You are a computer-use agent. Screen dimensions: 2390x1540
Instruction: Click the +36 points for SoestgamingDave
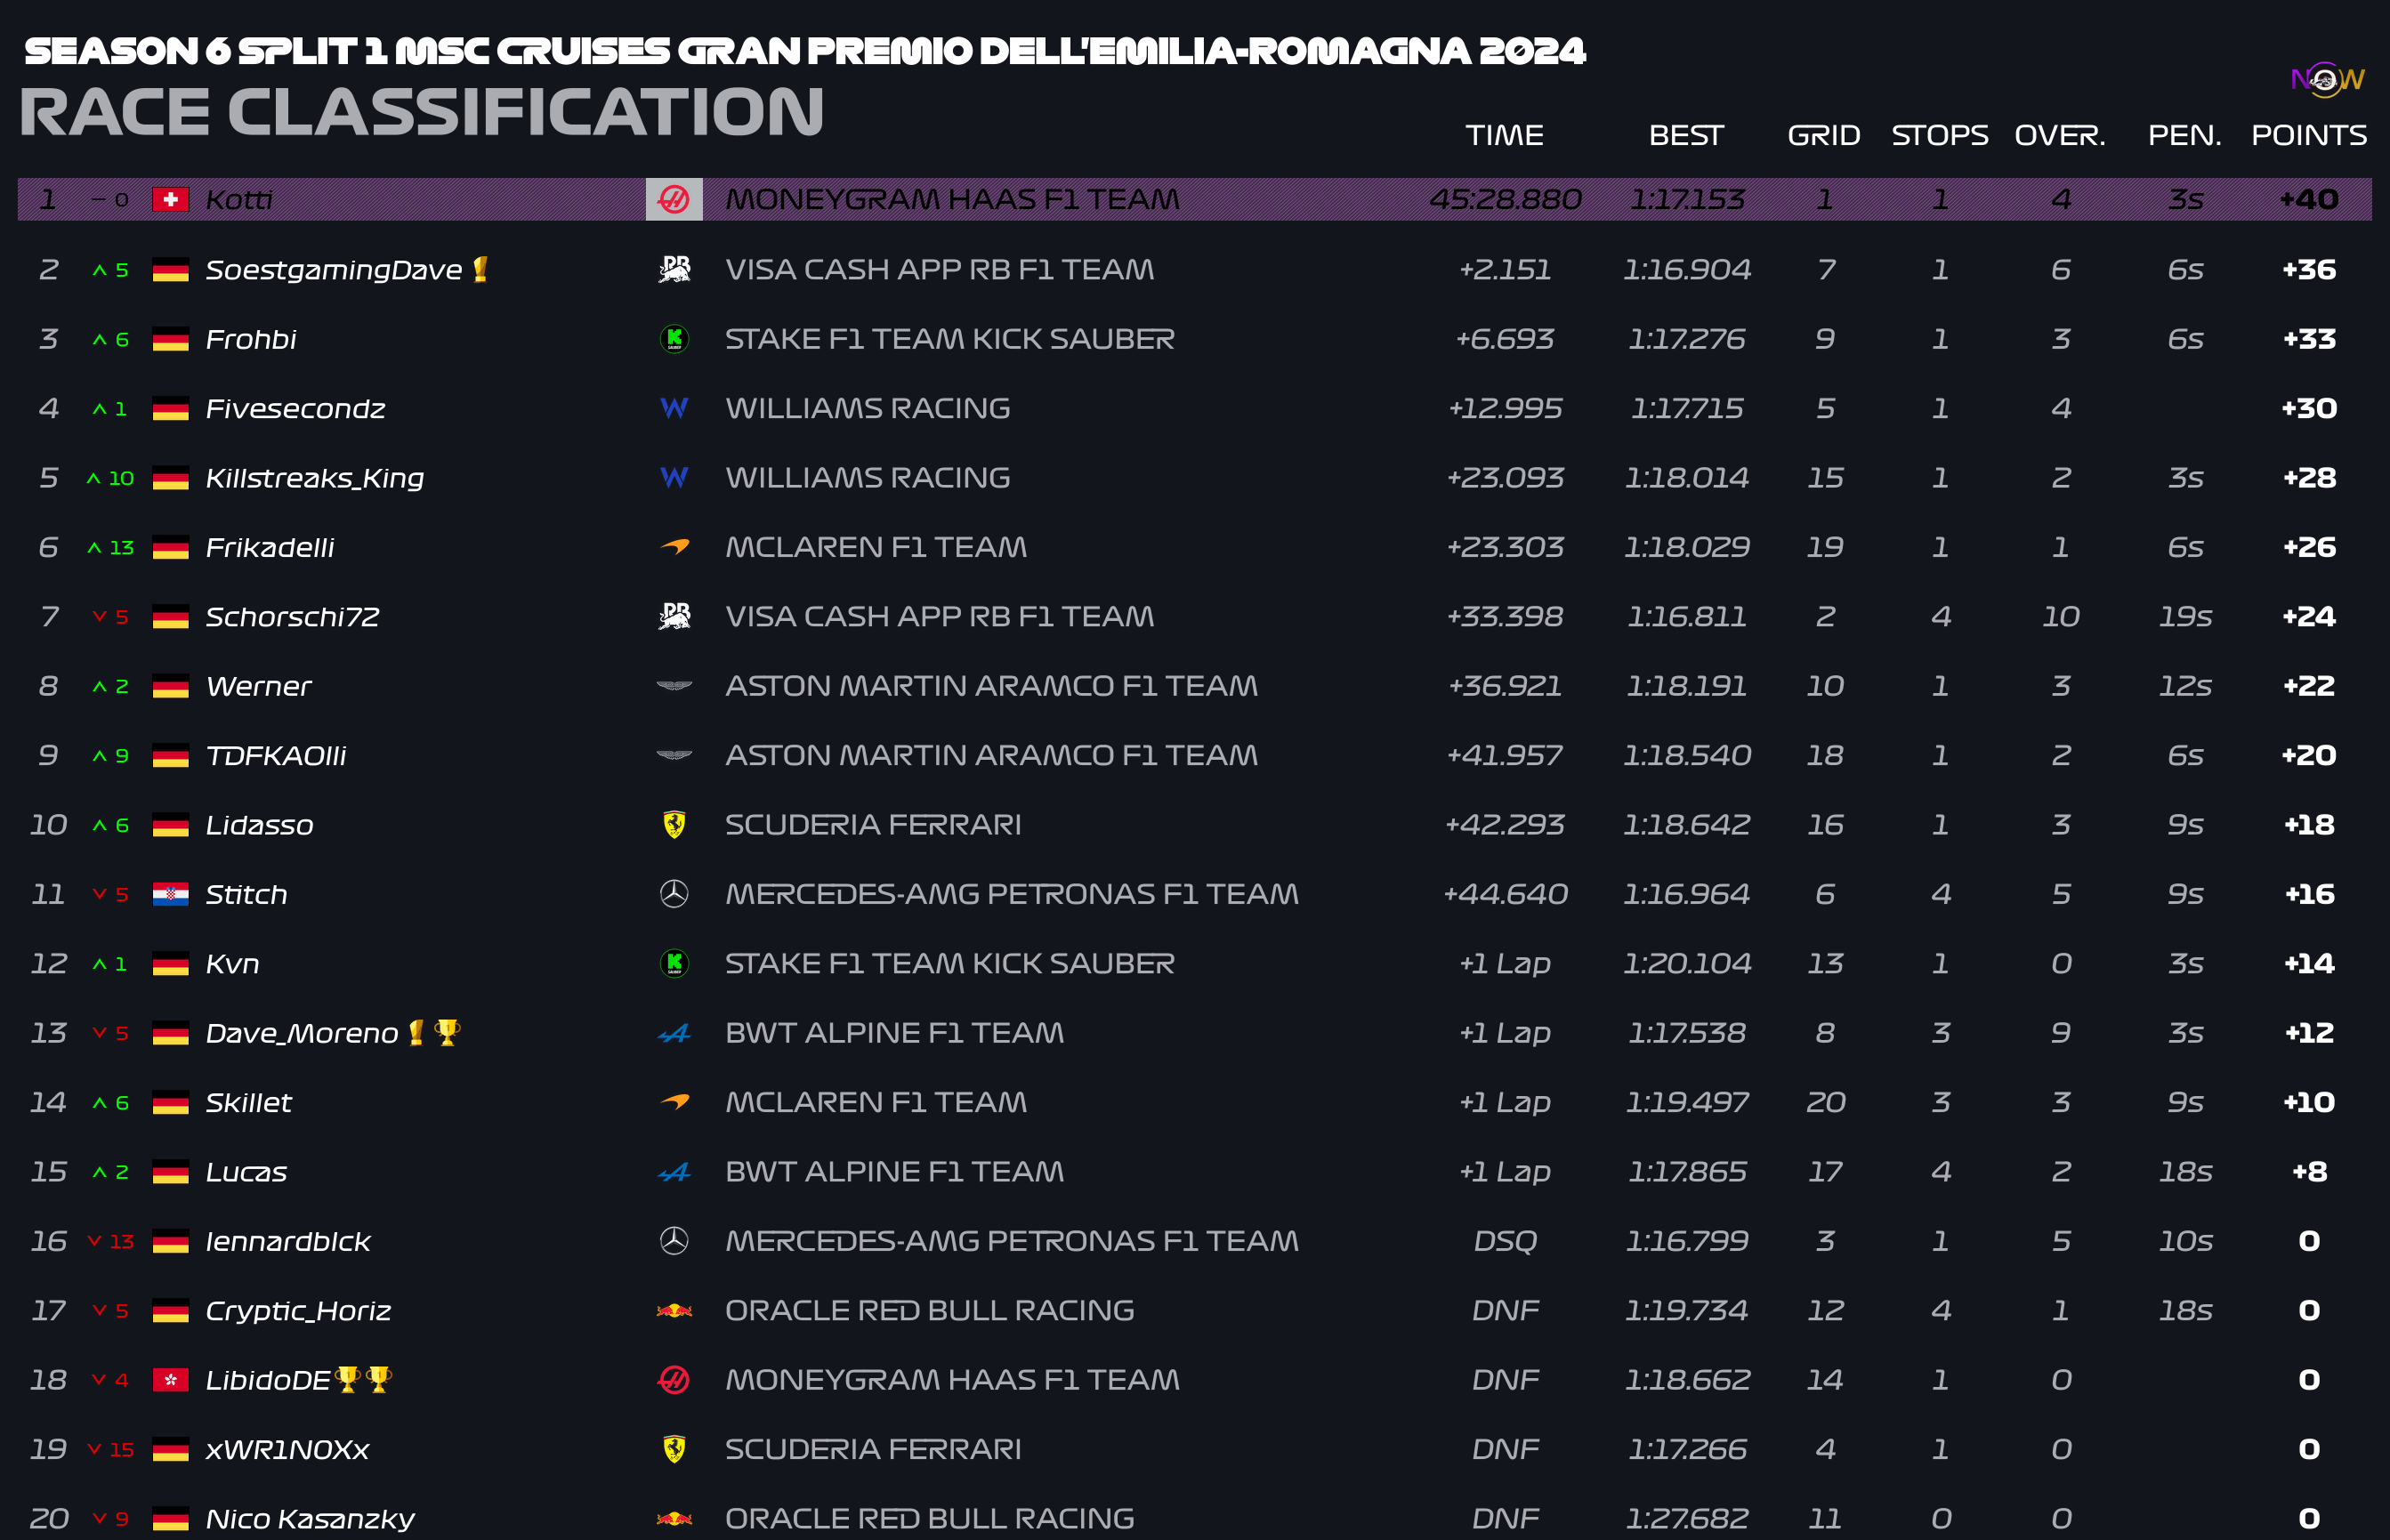coord(2309,269)
